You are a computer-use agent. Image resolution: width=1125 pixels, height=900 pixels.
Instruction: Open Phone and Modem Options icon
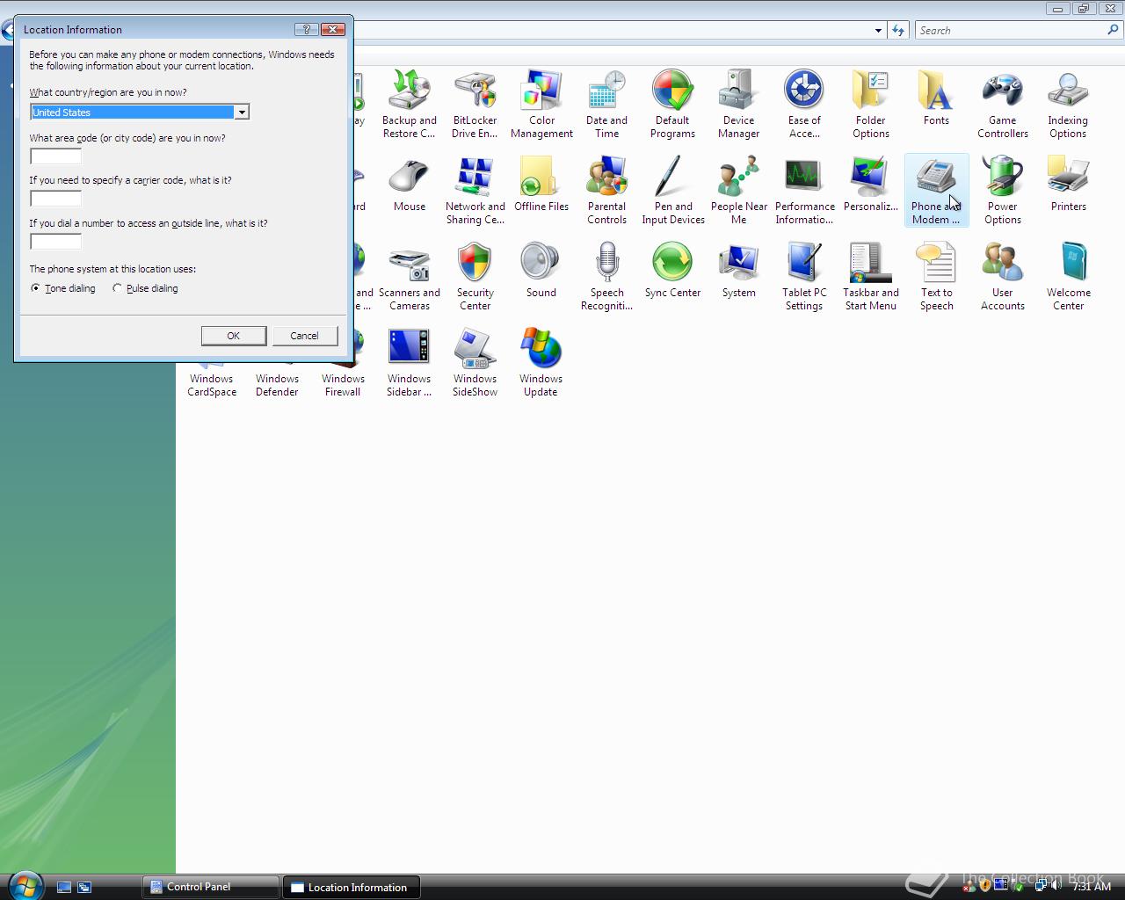tap(936, 190)
